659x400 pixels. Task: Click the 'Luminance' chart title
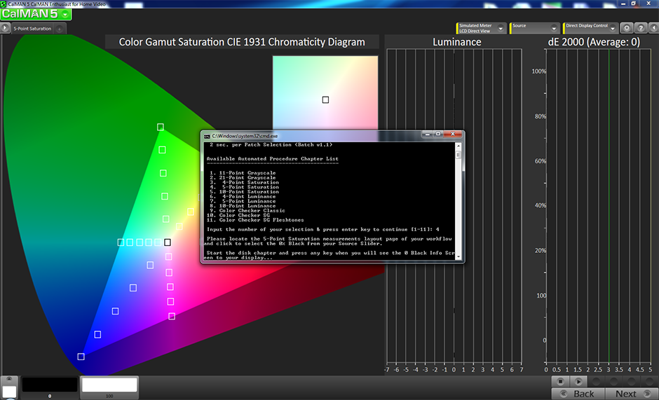coord(457,42)
